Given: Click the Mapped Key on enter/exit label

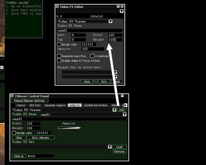Looking at the screenshot, I should 80,67.
